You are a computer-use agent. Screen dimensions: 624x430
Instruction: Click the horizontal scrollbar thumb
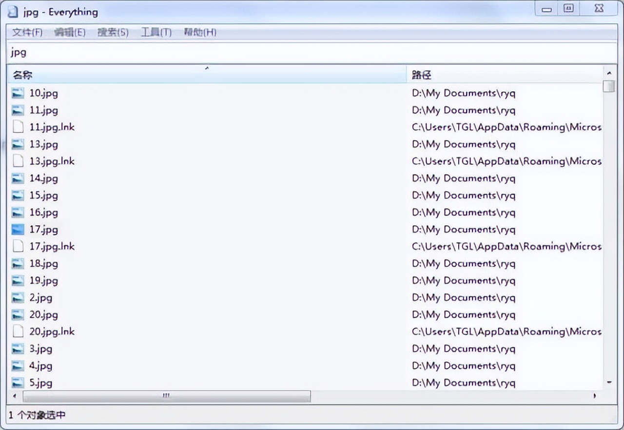[x=166, y=396]
